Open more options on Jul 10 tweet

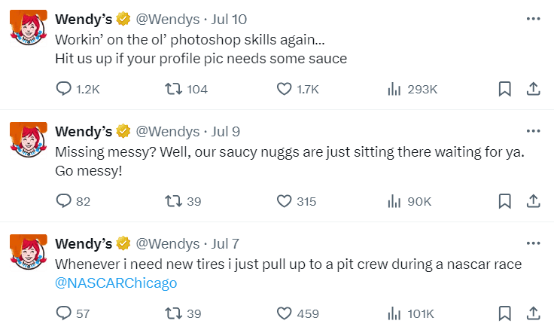point(533,19)
